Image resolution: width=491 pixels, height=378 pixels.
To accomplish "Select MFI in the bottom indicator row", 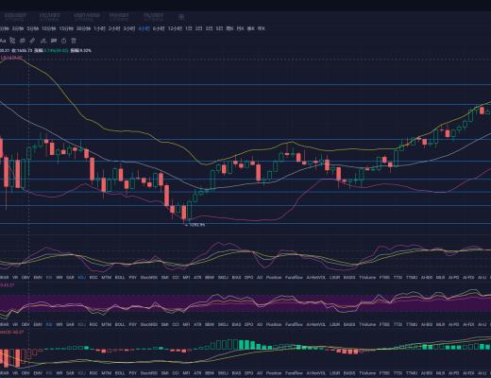I will (186, 373).
